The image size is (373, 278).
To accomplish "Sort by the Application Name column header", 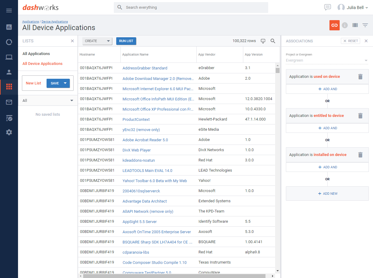I will tap(135, 54).
